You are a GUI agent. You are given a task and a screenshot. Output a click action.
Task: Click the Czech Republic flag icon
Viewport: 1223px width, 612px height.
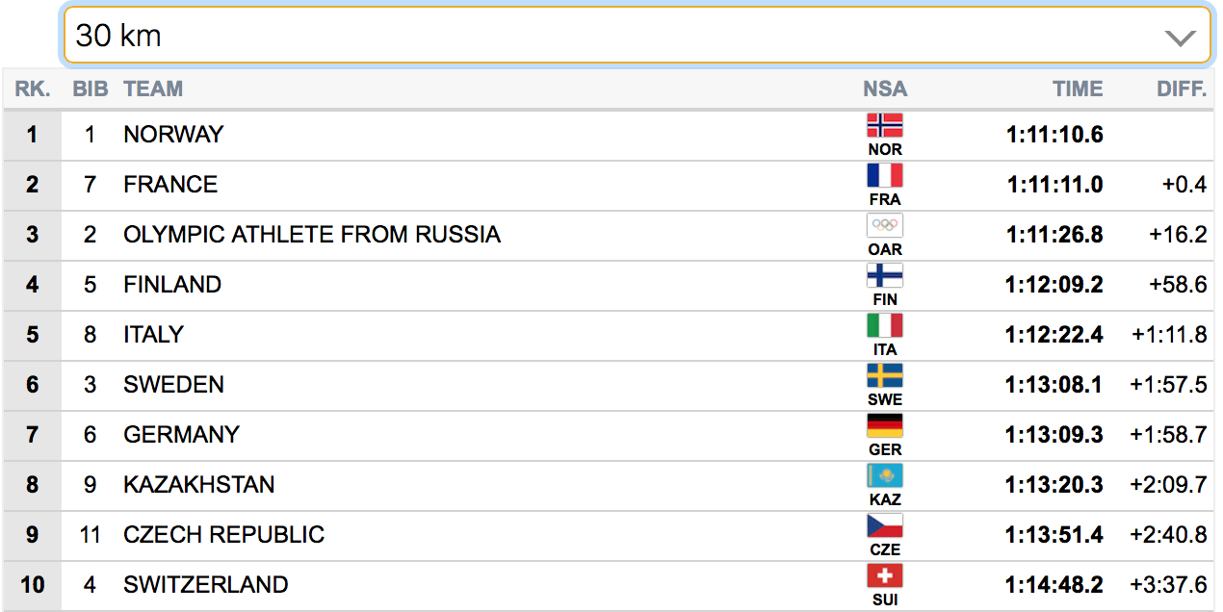[x=884, y=525]
